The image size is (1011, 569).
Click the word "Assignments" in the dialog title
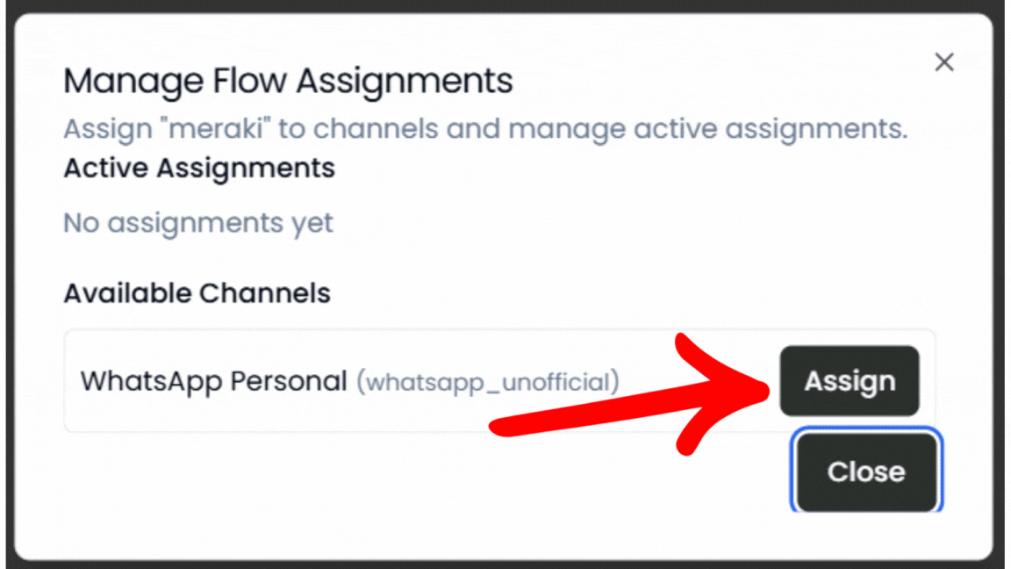tap(404, 81)
